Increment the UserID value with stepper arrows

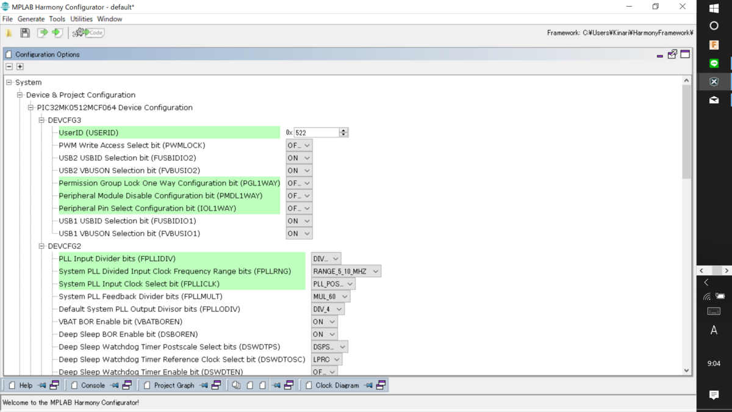pos(343,130)
